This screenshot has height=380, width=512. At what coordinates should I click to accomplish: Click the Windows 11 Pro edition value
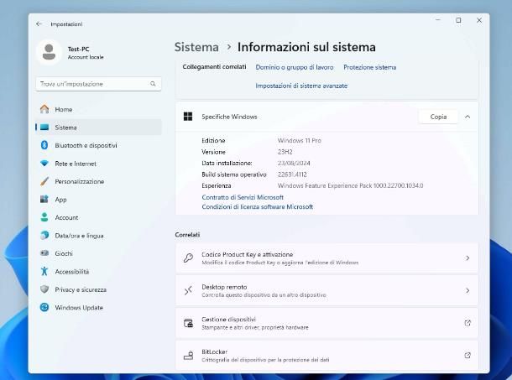click(x=299, y=140)
